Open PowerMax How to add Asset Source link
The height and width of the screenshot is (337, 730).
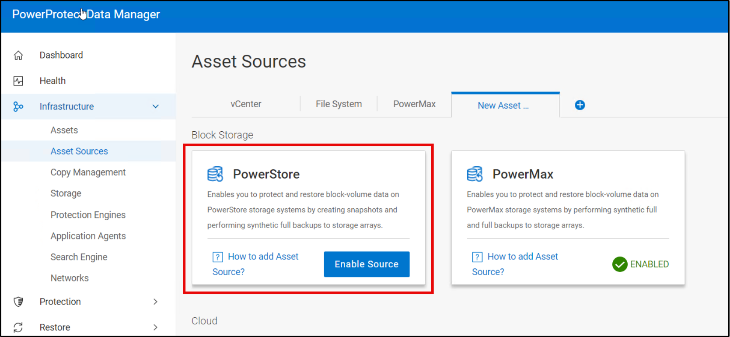point(515,264)
